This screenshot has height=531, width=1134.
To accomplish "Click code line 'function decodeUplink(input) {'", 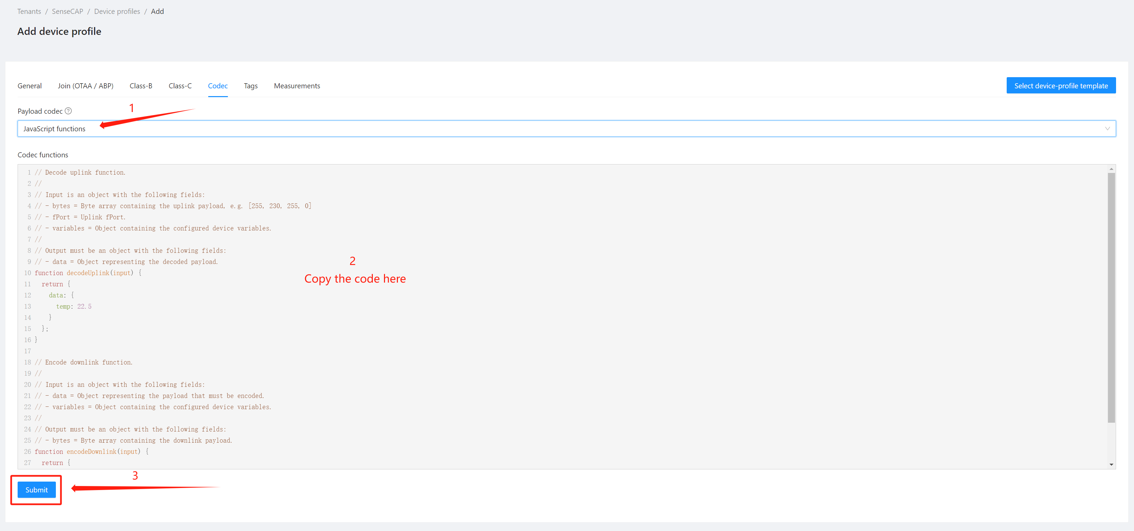I will (88, 273).
